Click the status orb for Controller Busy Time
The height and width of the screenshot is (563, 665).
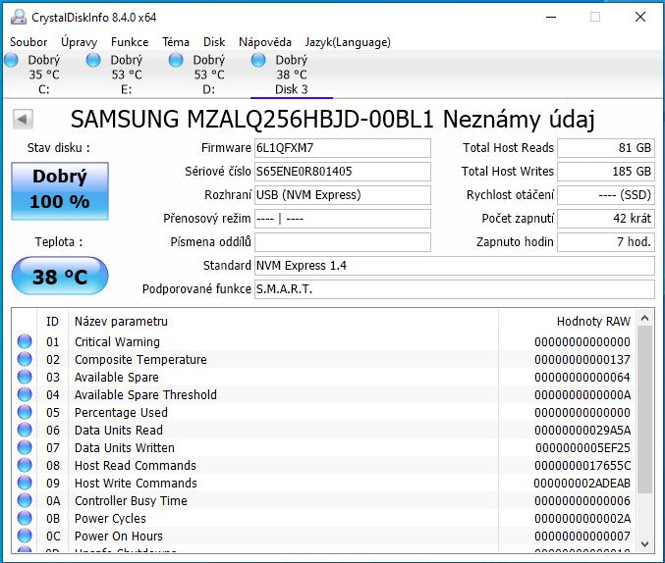[25, 500]
